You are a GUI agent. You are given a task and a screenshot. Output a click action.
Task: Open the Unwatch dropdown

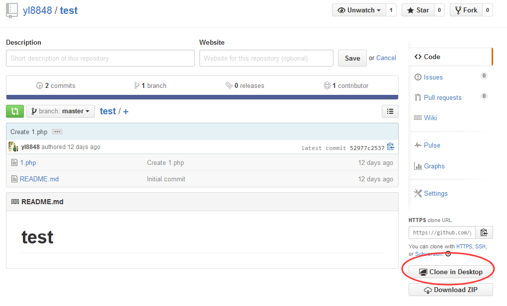[x=359, y=10]
